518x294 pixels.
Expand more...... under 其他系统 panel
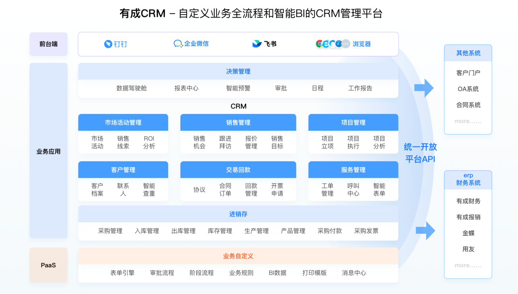click(x=467, y=121)
